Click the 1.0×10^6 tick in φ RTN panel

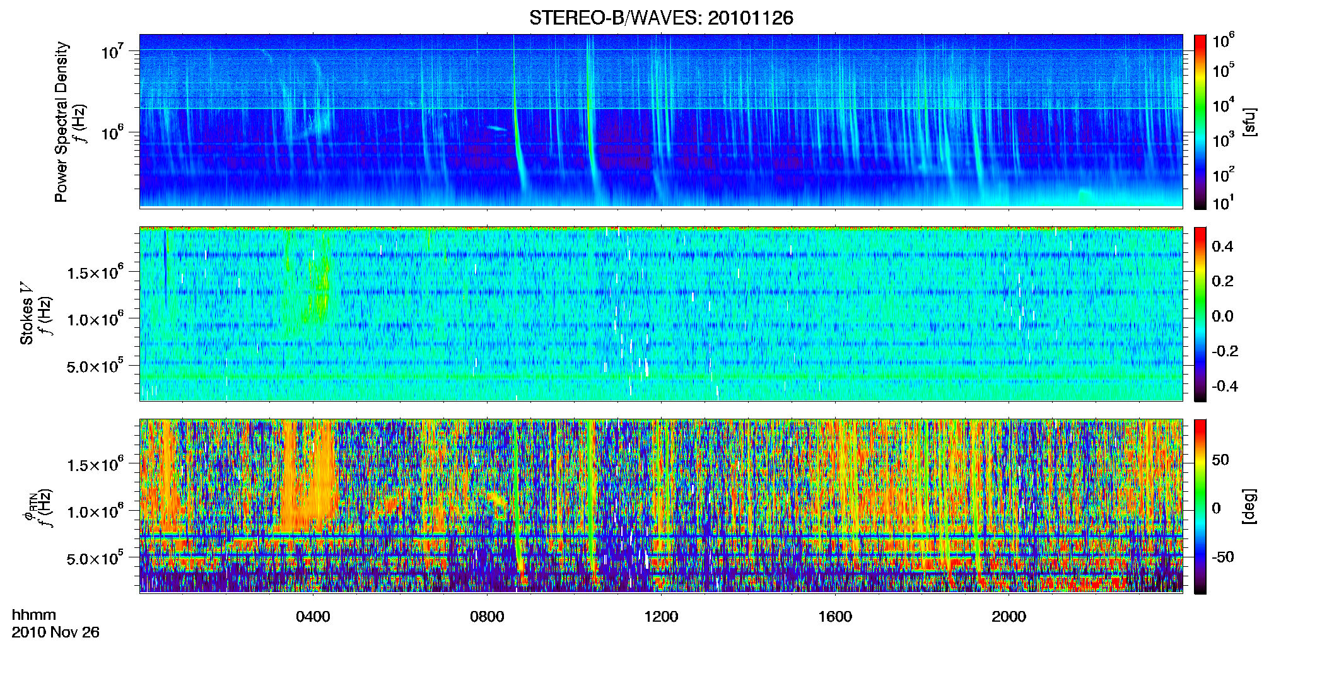95,511
